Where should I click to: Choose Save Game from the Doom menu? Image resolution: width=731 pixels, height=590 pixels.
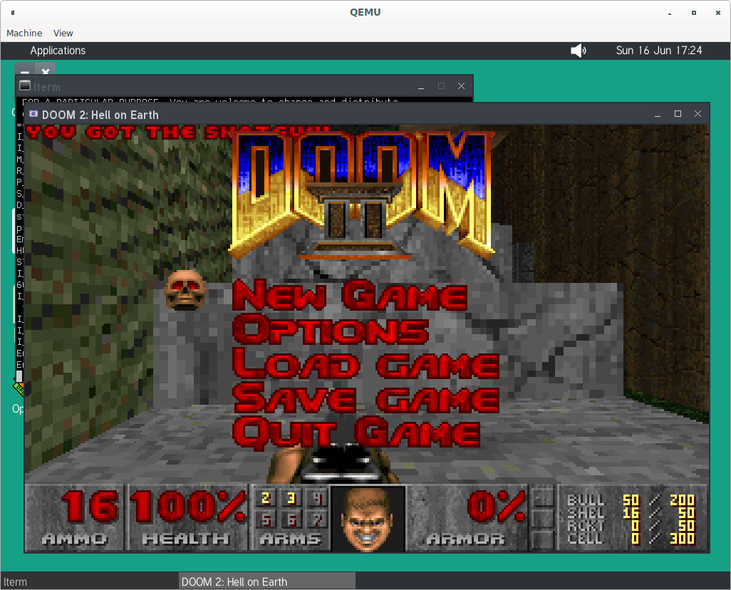[366, 398]
